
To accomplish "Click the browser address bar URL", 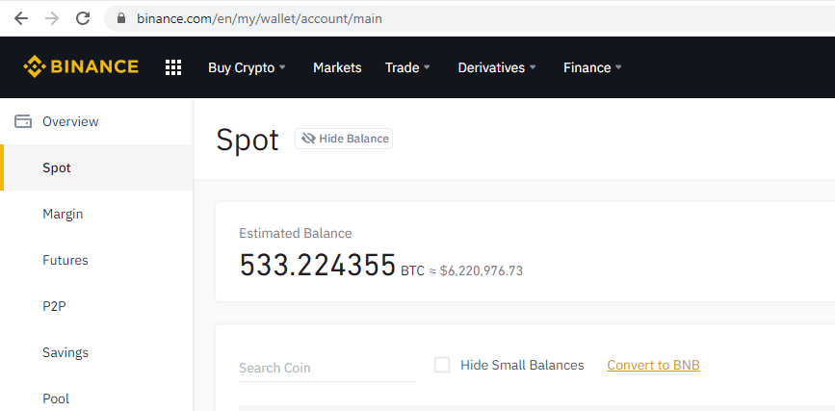I will click(259, 18).
